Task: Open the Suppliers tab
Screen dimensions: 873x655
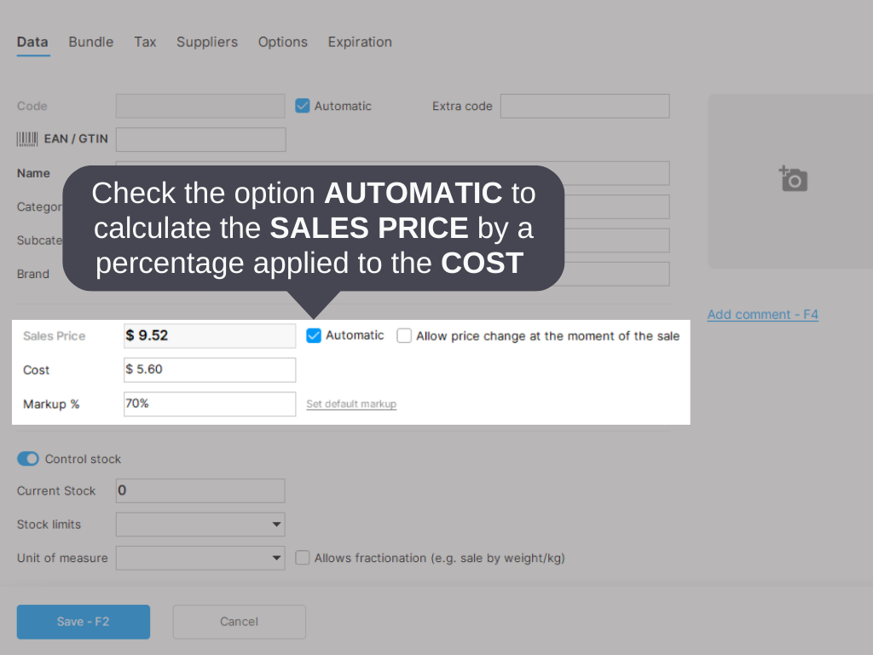Action: tap(206, 42)
